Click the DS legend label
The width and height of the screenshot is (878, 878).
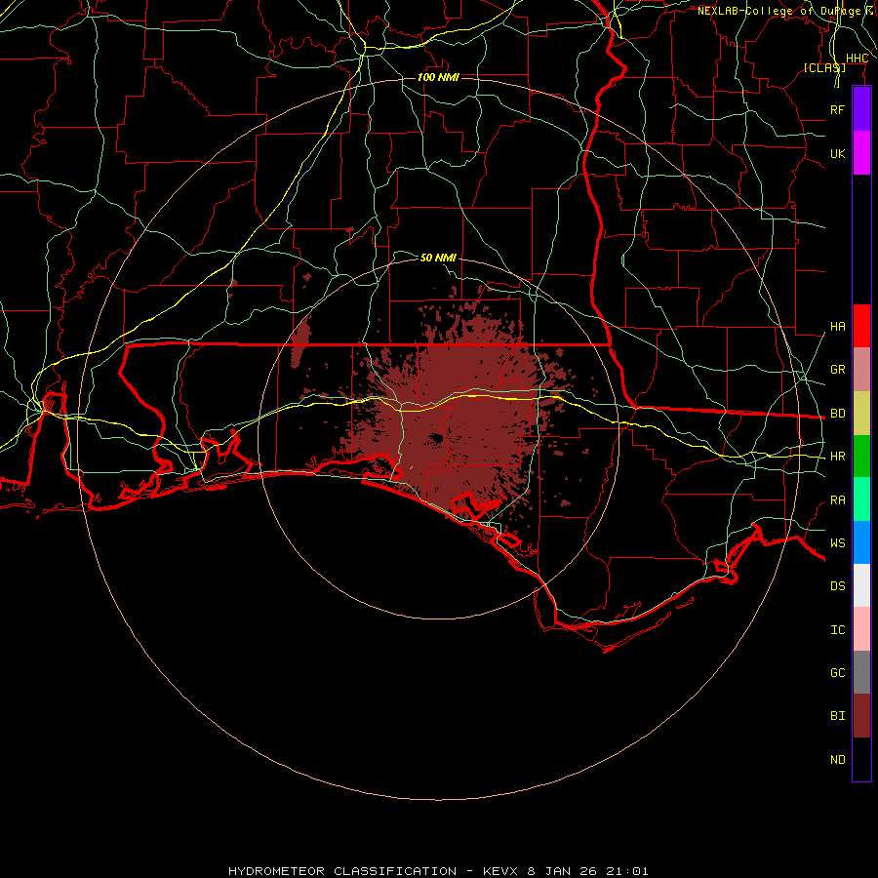(837, 586)
